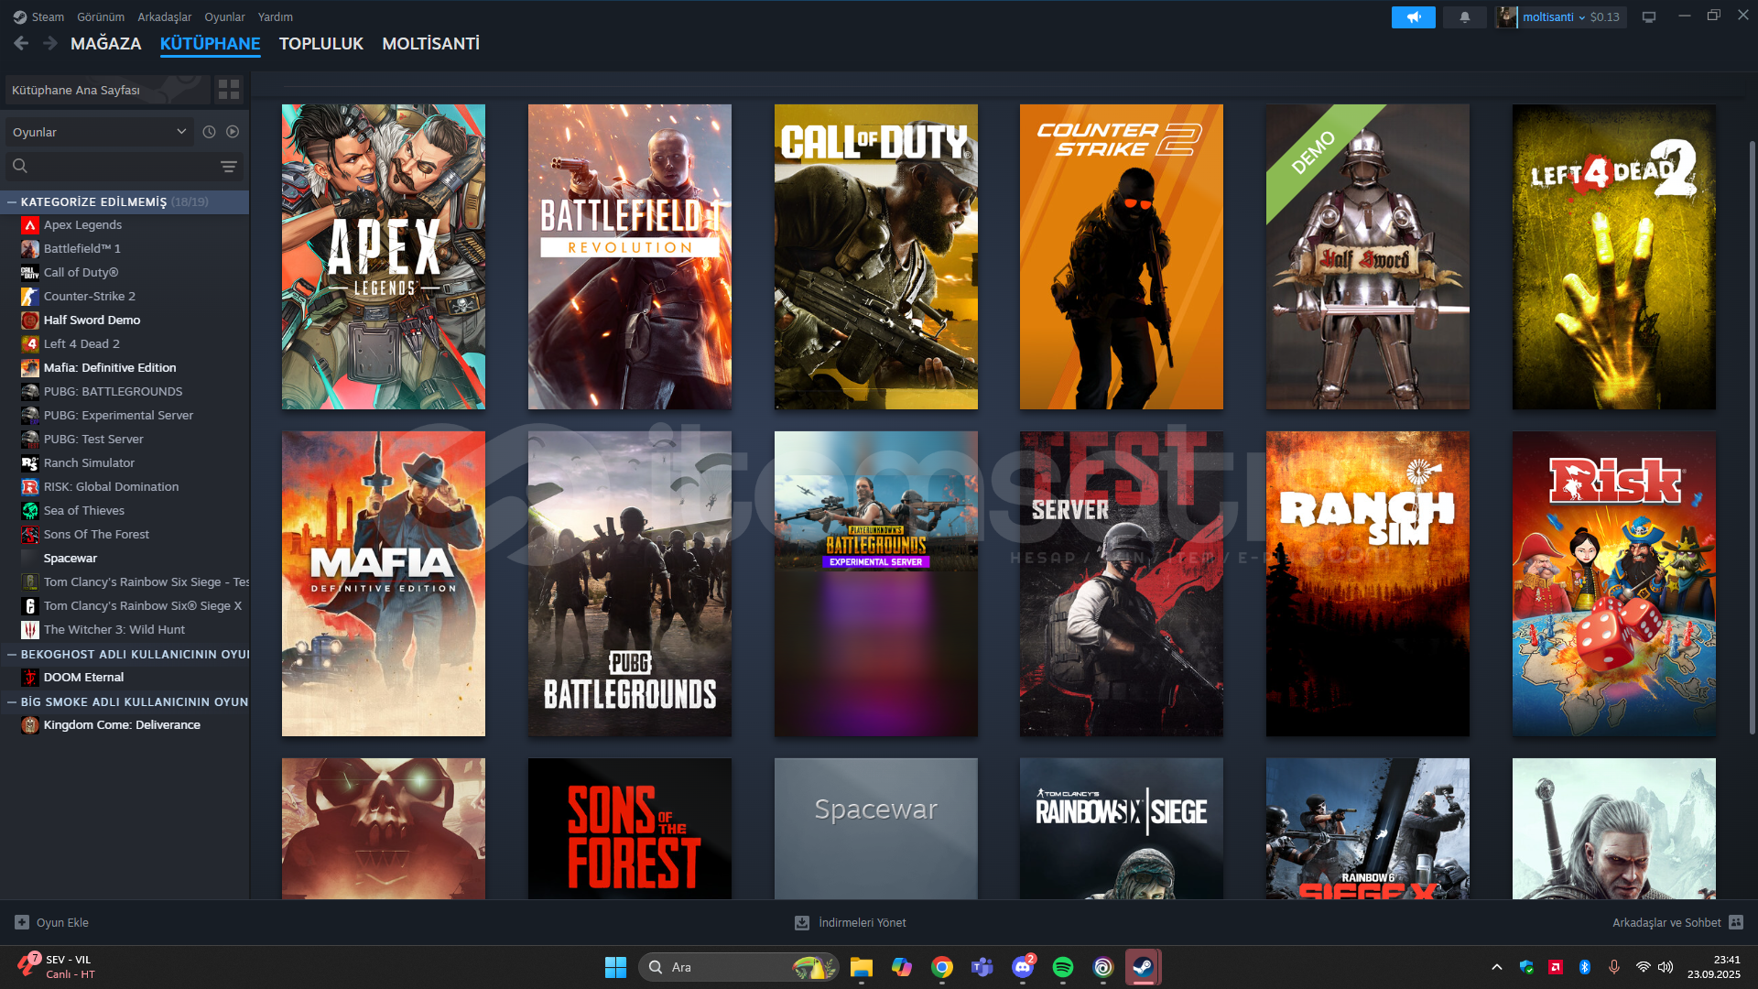Show hidden system tray icons chevron
This screenshot has width=1758, height=989.
pos(1496,967)
